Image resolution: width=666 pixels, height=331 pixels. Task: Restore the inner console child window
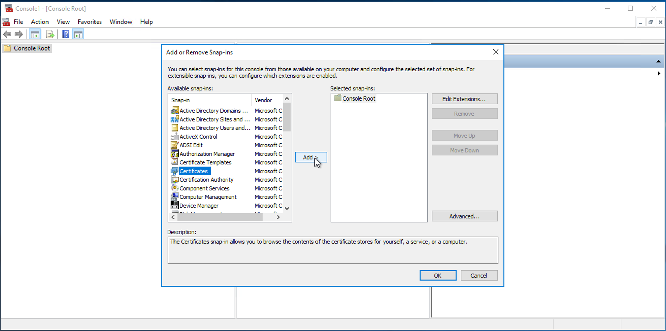[651, 22]
